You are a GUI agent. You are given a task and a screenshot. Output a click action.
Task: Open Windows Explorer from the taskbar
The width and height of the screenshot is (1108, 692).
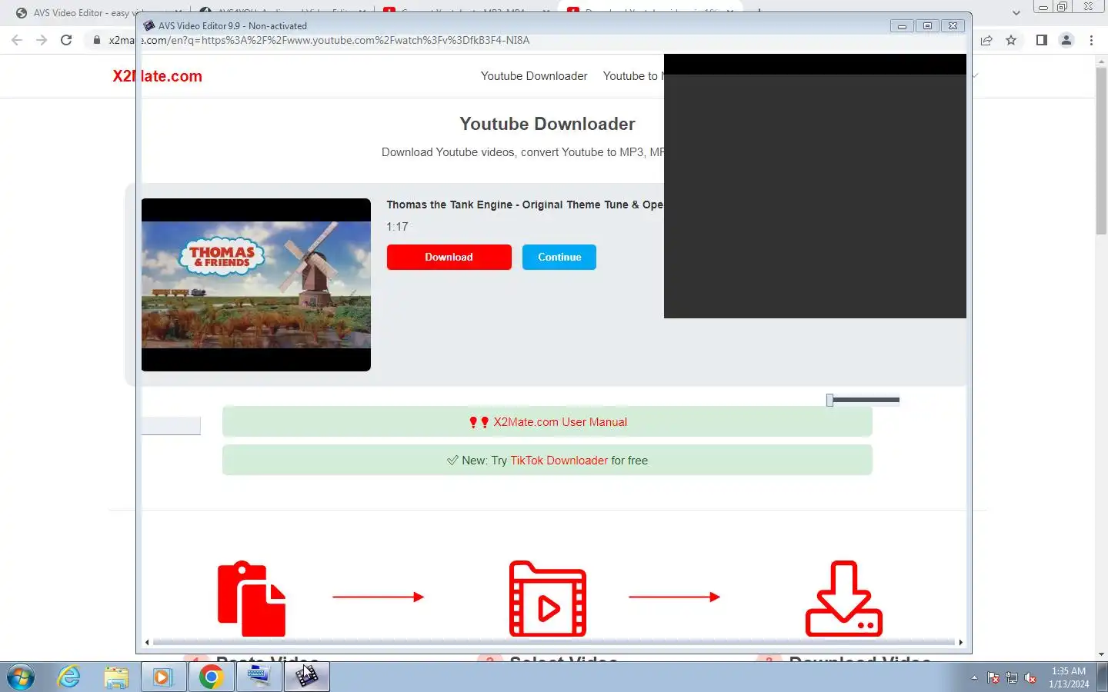point(116,677)
